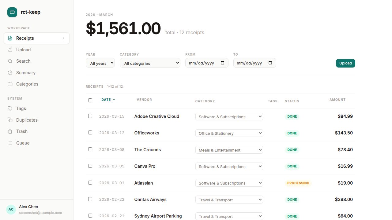
Task: Change Officeworks category via its dropdown
Action: click(229, 133)
